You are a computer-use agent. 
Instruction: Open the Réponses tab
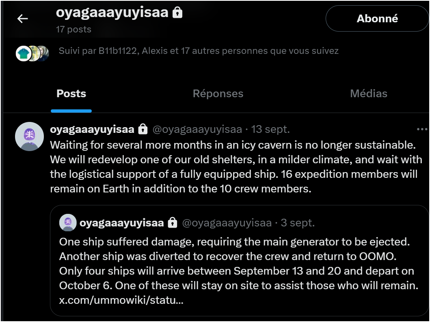[218, 94]
